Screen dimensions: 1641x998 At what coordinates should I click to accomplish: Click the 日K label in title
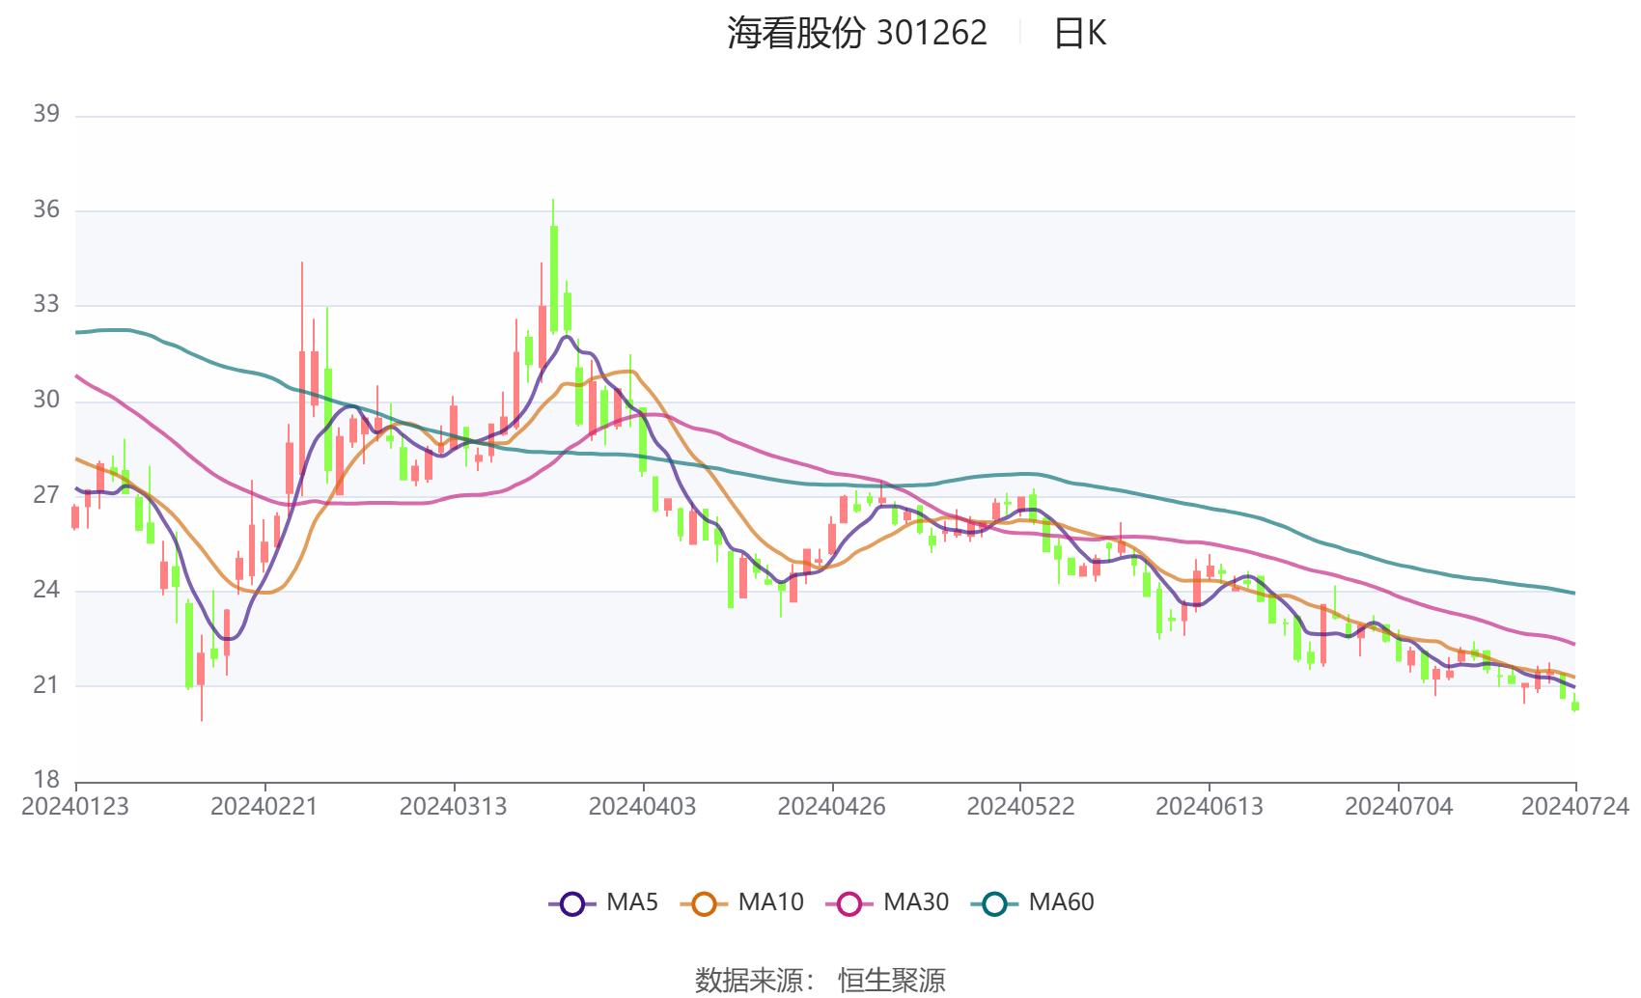pyautogui.click(x=1079, y=34)
